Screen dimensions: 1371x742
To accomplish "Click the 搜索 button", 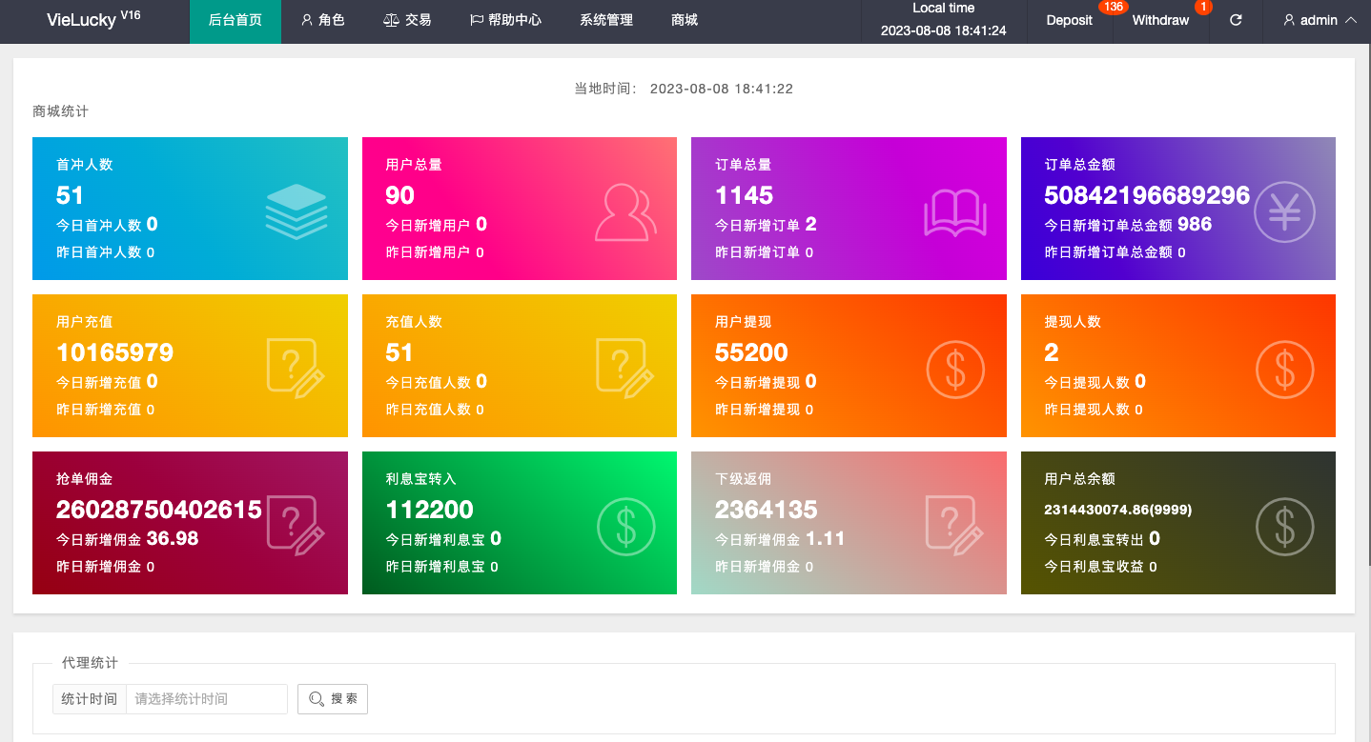I will tap(333, 699).
